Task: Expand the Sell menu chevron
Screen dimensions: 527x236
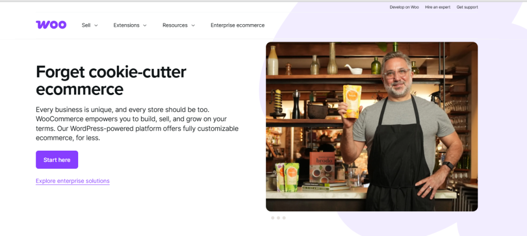Action: click(x=96, y=26)
